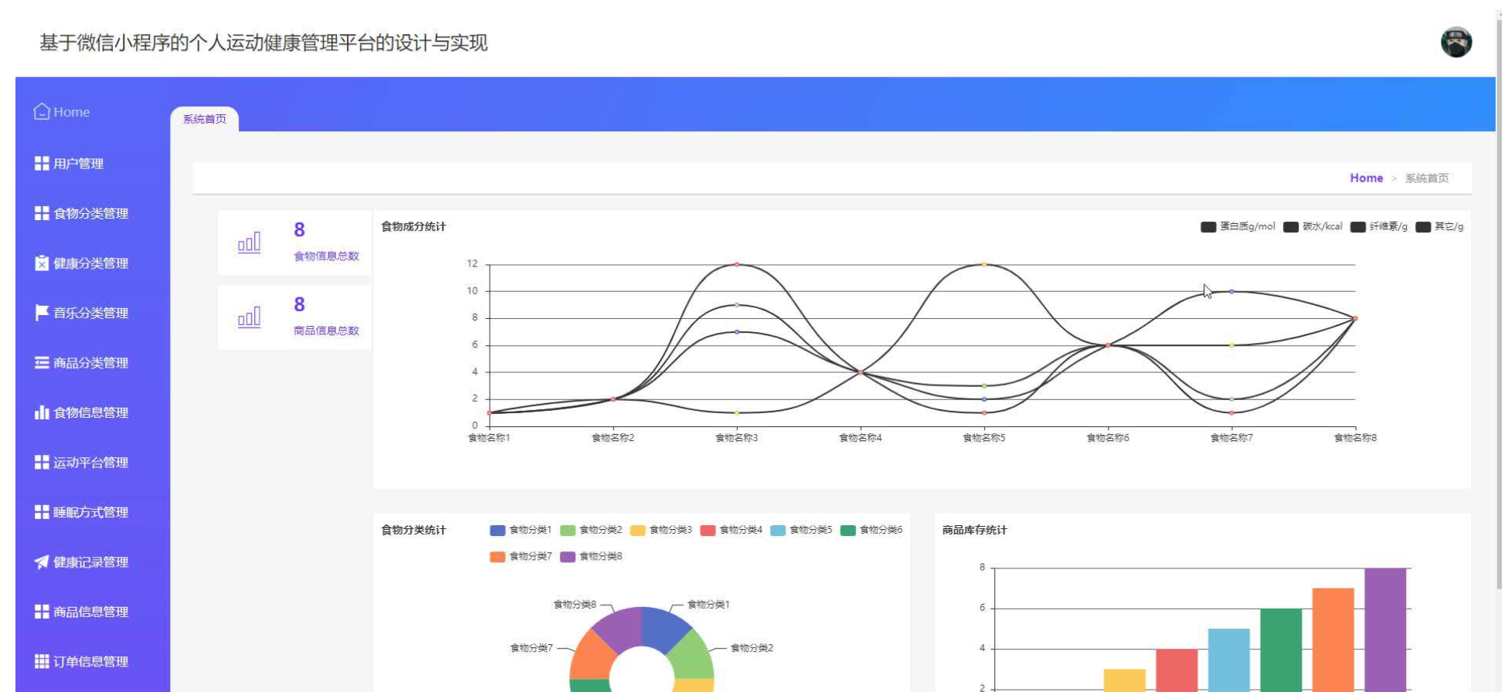This screenshot has width=1508, height=692.
Task: Click the 商品信息管理 grid icon
Action: pos(42,612)
